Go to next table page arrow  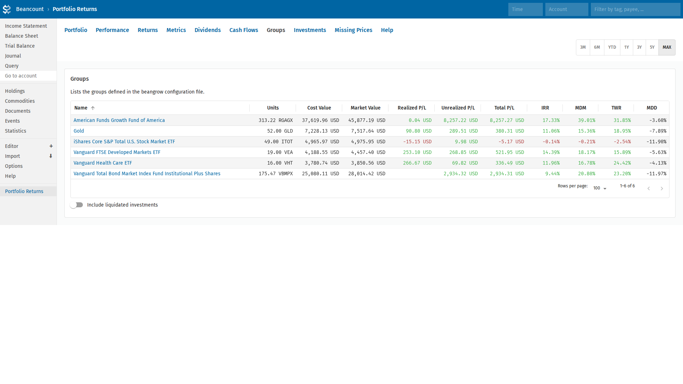pyautogui.click(x=662, y=188)
